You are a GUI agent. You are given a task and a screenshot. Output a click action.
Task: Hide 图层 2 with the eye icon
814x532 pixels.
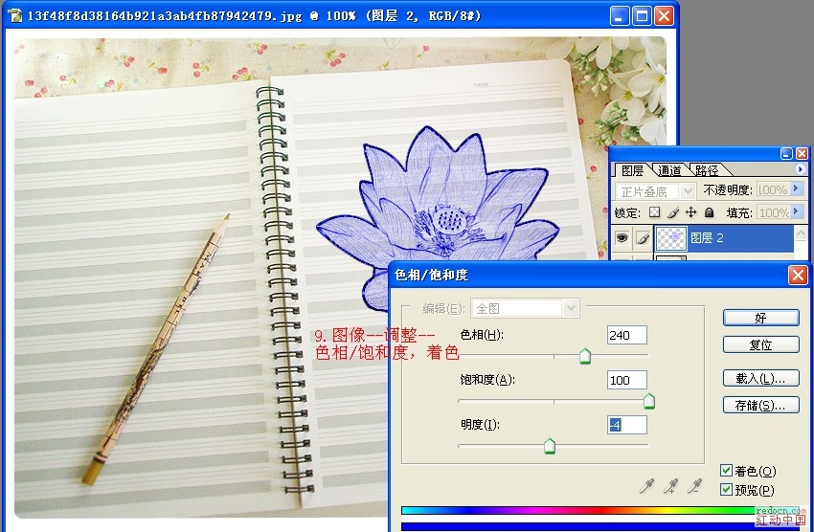[622, 238]
